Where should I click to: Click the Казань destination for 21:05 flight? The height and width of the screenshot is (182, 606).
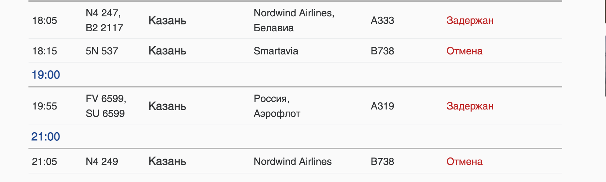pyautogui.click(x=167, y=161)
